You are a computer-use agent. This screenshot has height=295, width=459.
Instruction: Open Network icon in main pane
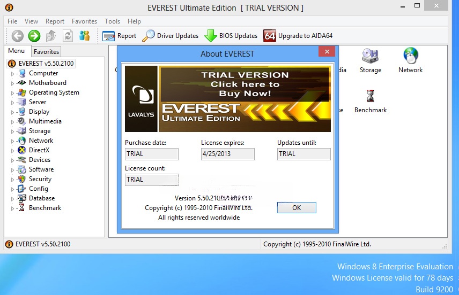click(410, 56)
